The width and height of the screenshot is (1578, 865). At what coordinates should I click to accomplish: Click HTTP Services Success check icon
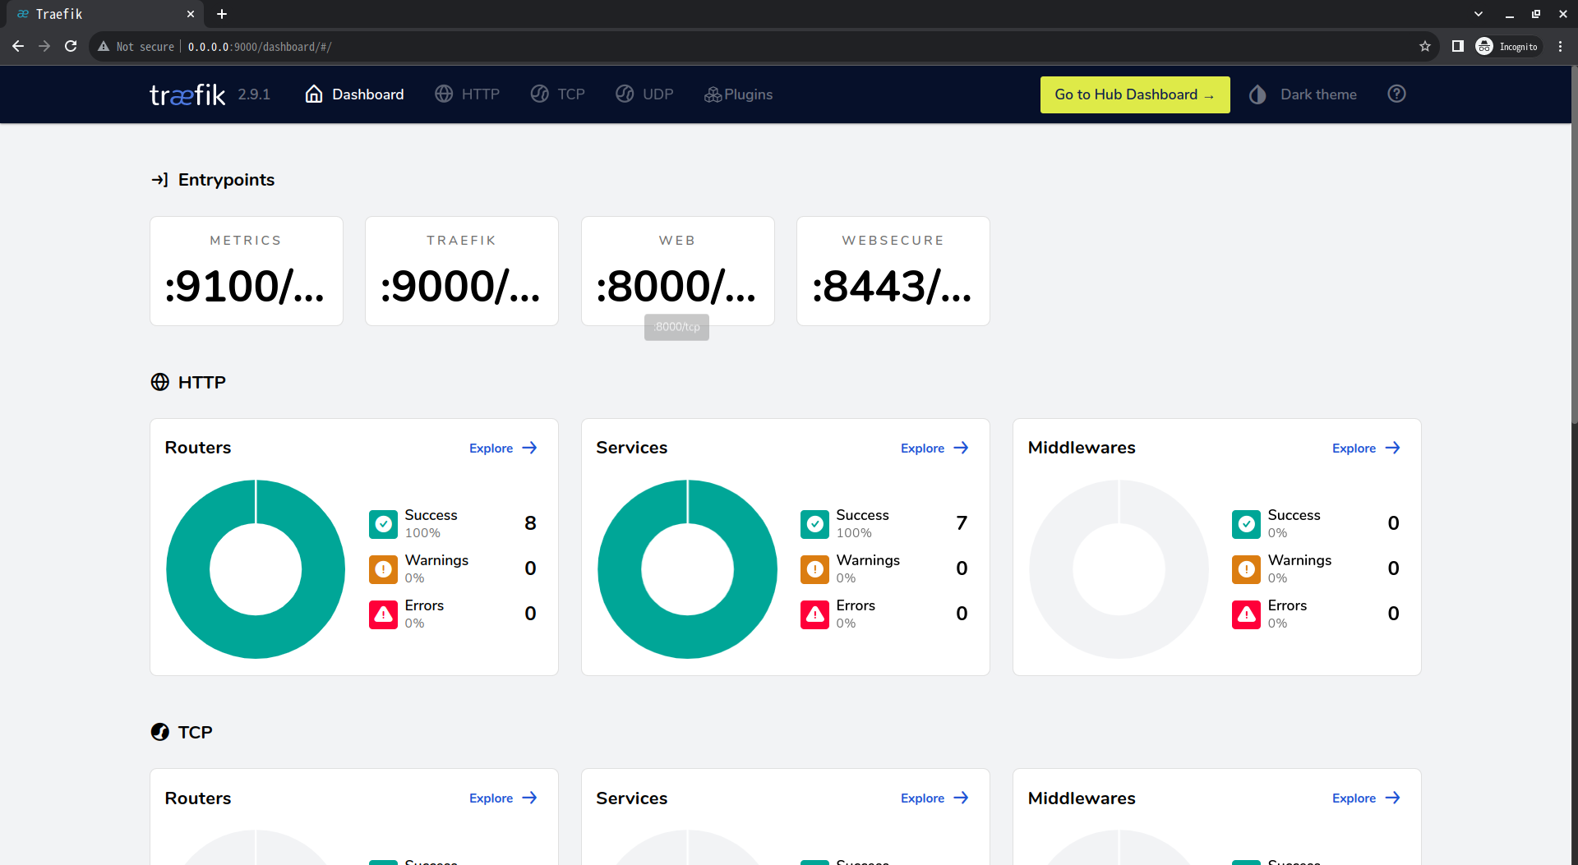pyautogui.click(x=814, y=524)
